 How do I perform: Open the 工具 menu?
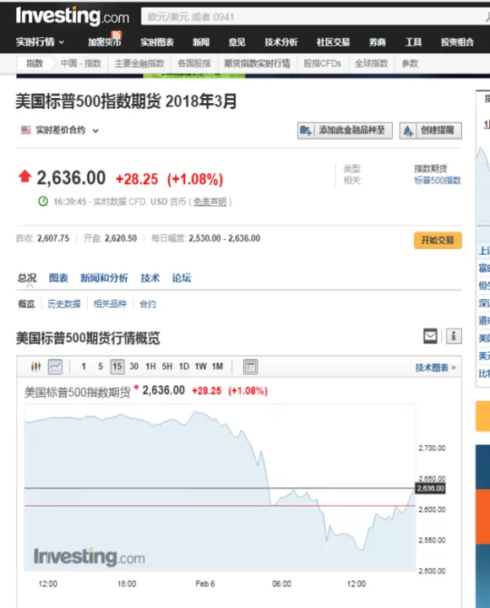point(413,42)
